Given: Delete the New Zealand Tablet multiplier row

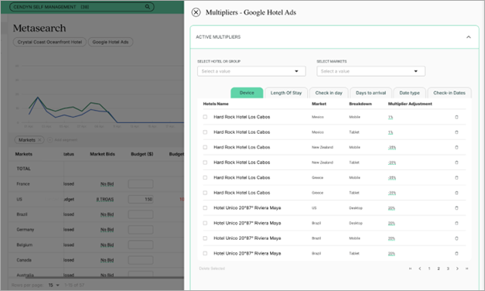Looking at the screenshot, I should click(x=456, y=163).
